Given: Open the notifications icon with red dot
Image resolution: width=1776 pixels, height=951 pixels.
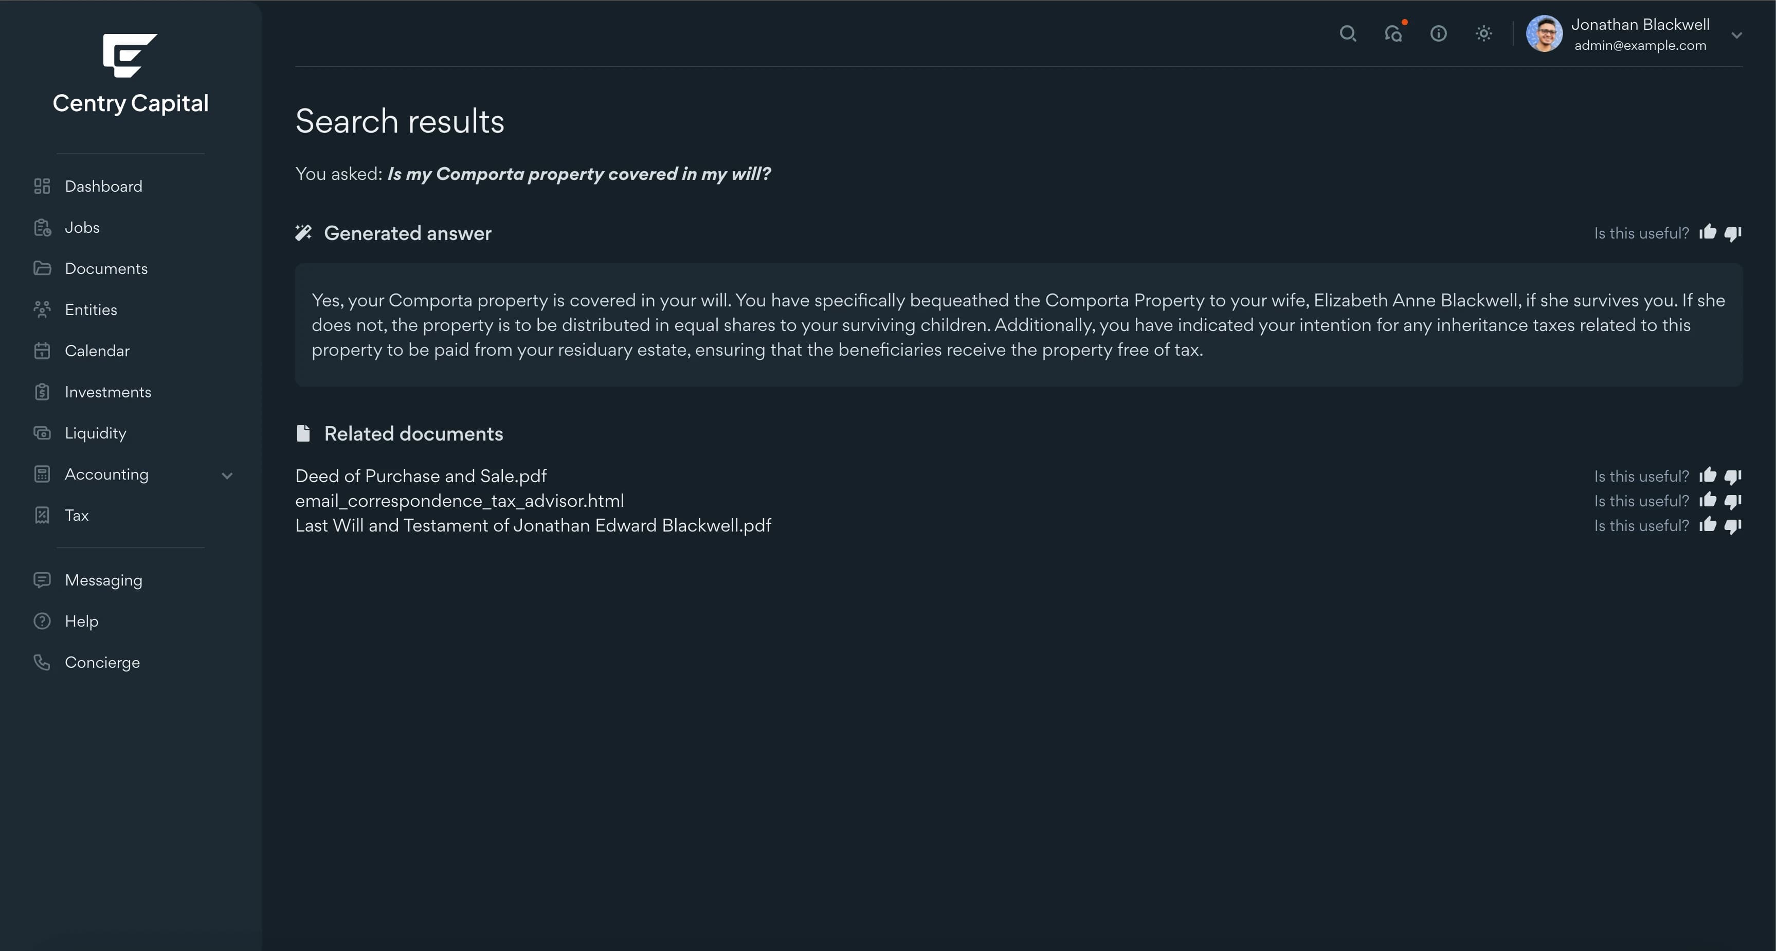Looking at the screenshot, I should [1394, 33].
